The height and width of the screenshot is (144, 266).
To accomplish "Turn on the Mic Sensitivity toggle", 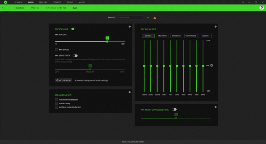I will coord(75,55).
